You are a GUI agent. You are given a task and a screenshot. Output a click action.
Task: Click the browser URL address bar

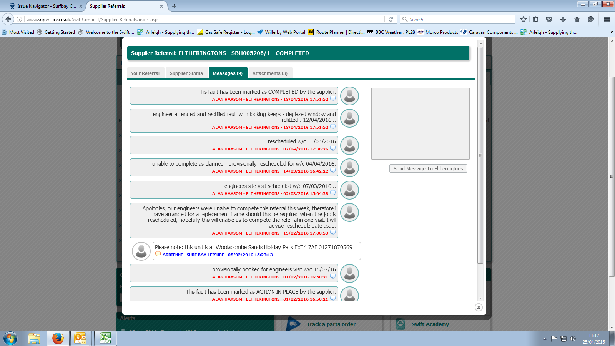(204, 19)
